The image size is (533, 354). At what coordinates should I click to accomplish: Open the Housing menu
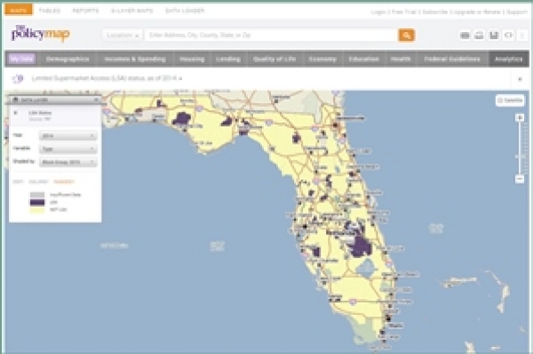[192, 59]
